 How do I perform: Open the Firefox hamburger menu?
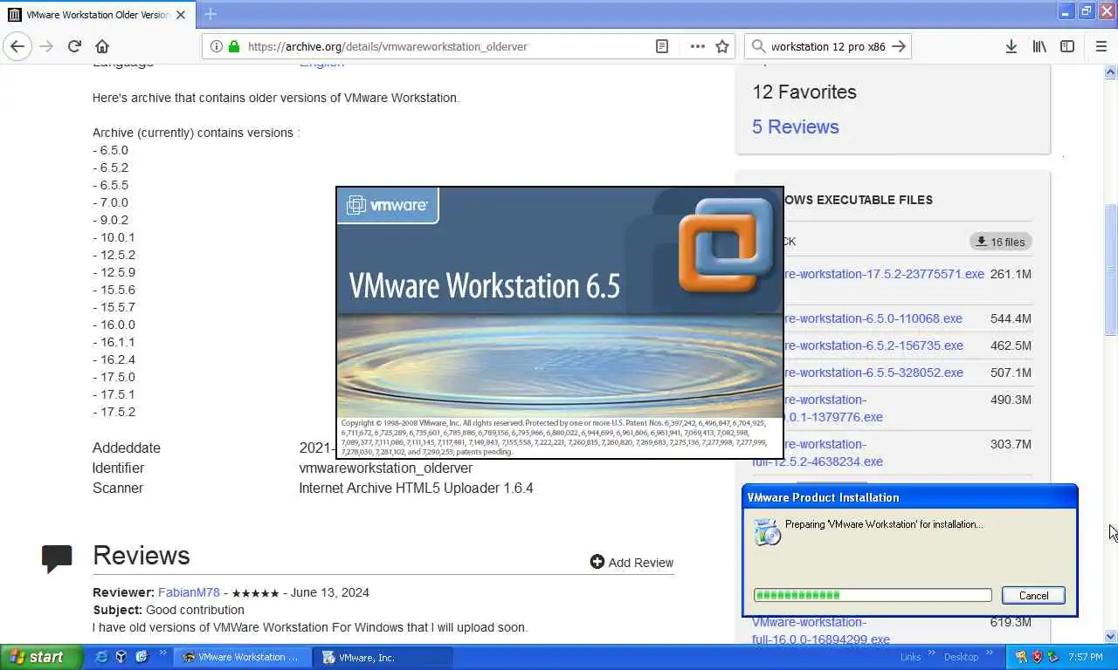coord(1101,46)
